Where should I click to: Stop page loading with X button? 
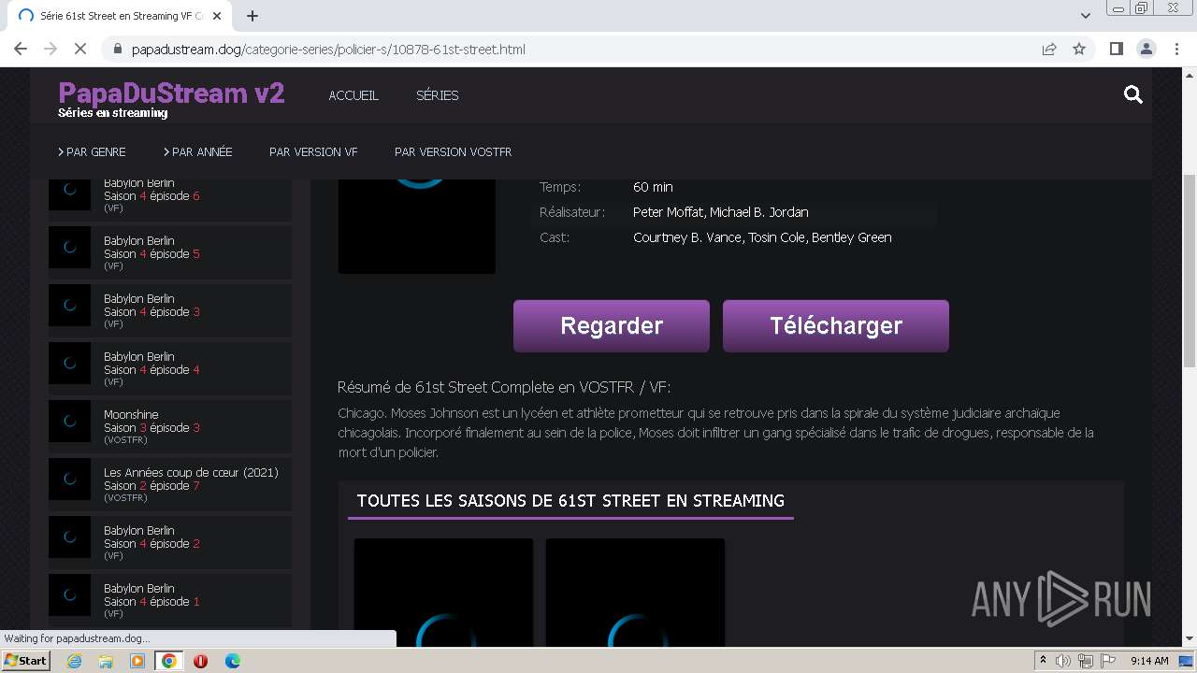click(80, 49)
